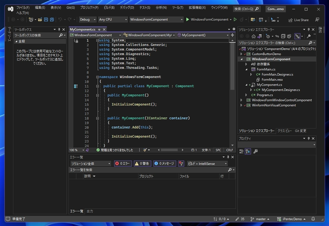Expand the WinformNonVisualComponent project
Screen dimensions: 329x226
[241, 105]
